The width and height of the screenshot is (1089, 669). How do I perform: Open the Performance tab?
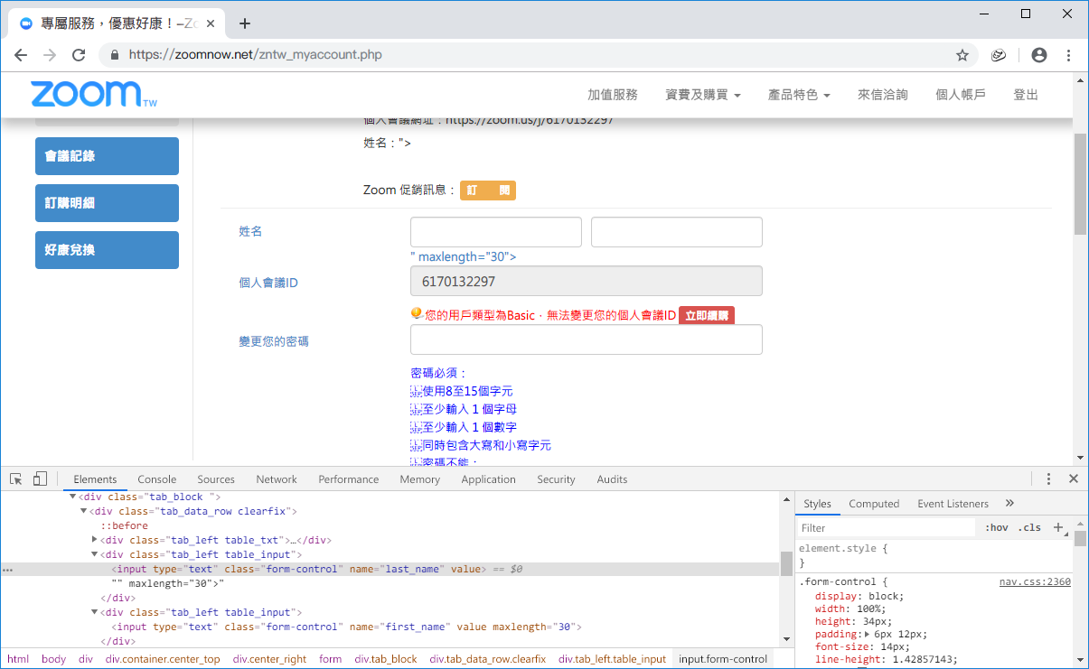349,479
